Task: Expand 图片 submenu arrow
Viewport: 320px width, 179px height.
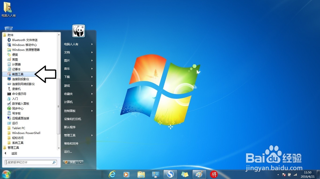Action: pos(92,60)
